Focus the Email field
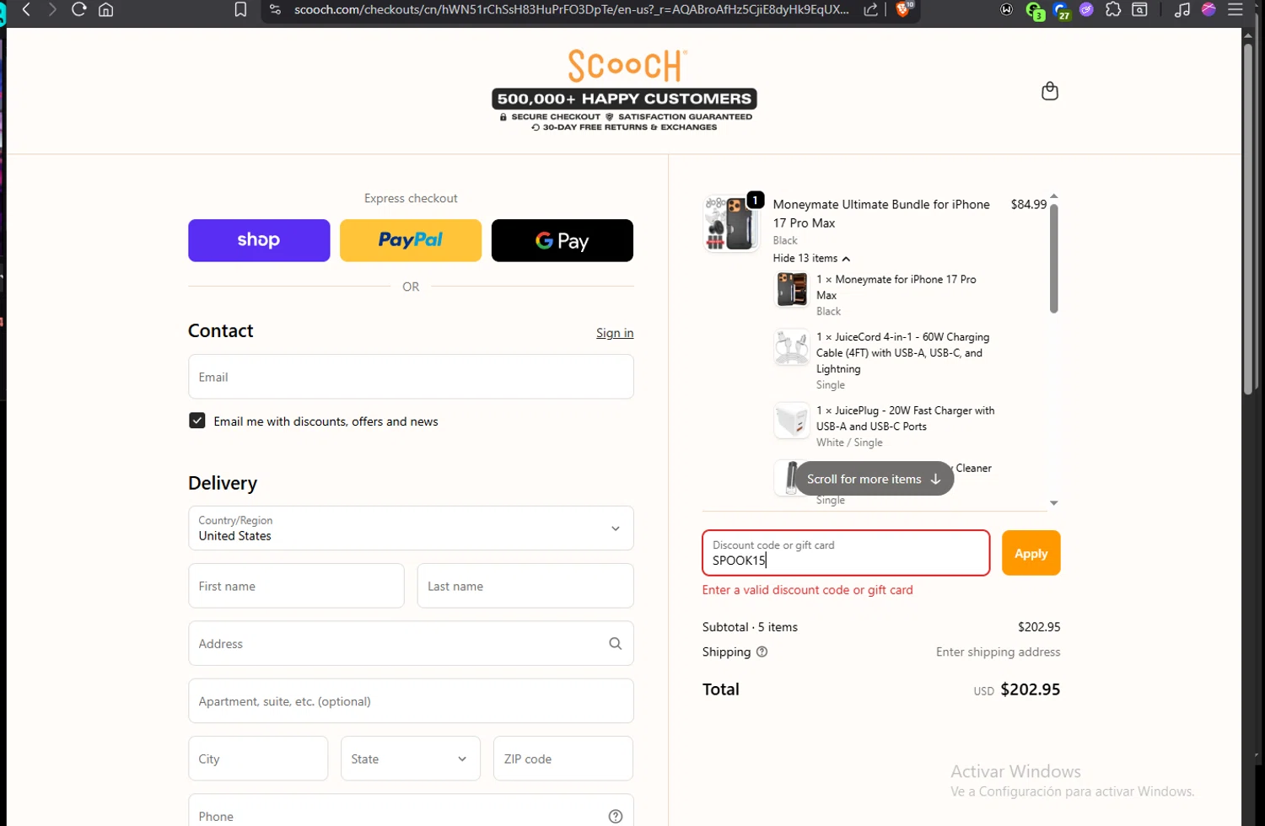The width and height of the screenshot is (1265, 826). tap(411, 377)
